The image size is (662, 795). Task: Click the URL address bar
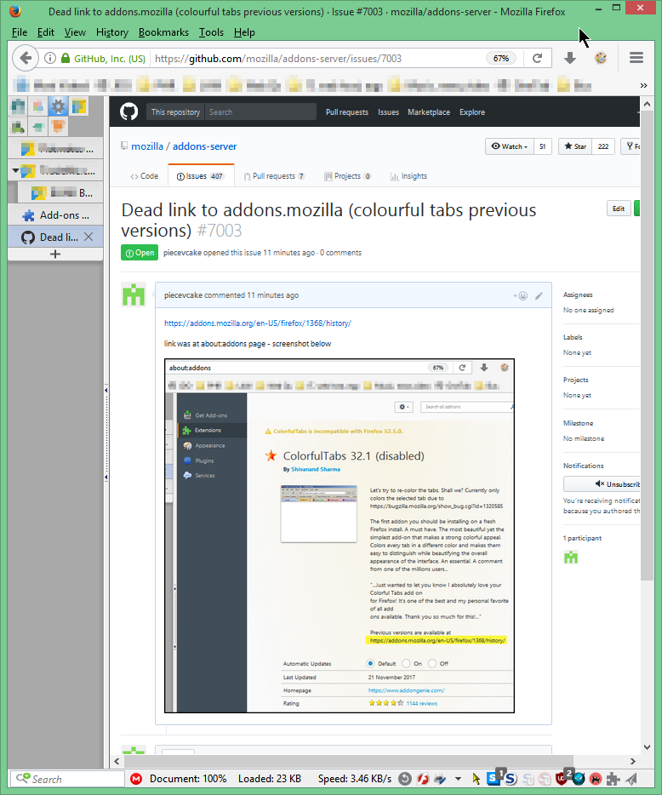318,59
